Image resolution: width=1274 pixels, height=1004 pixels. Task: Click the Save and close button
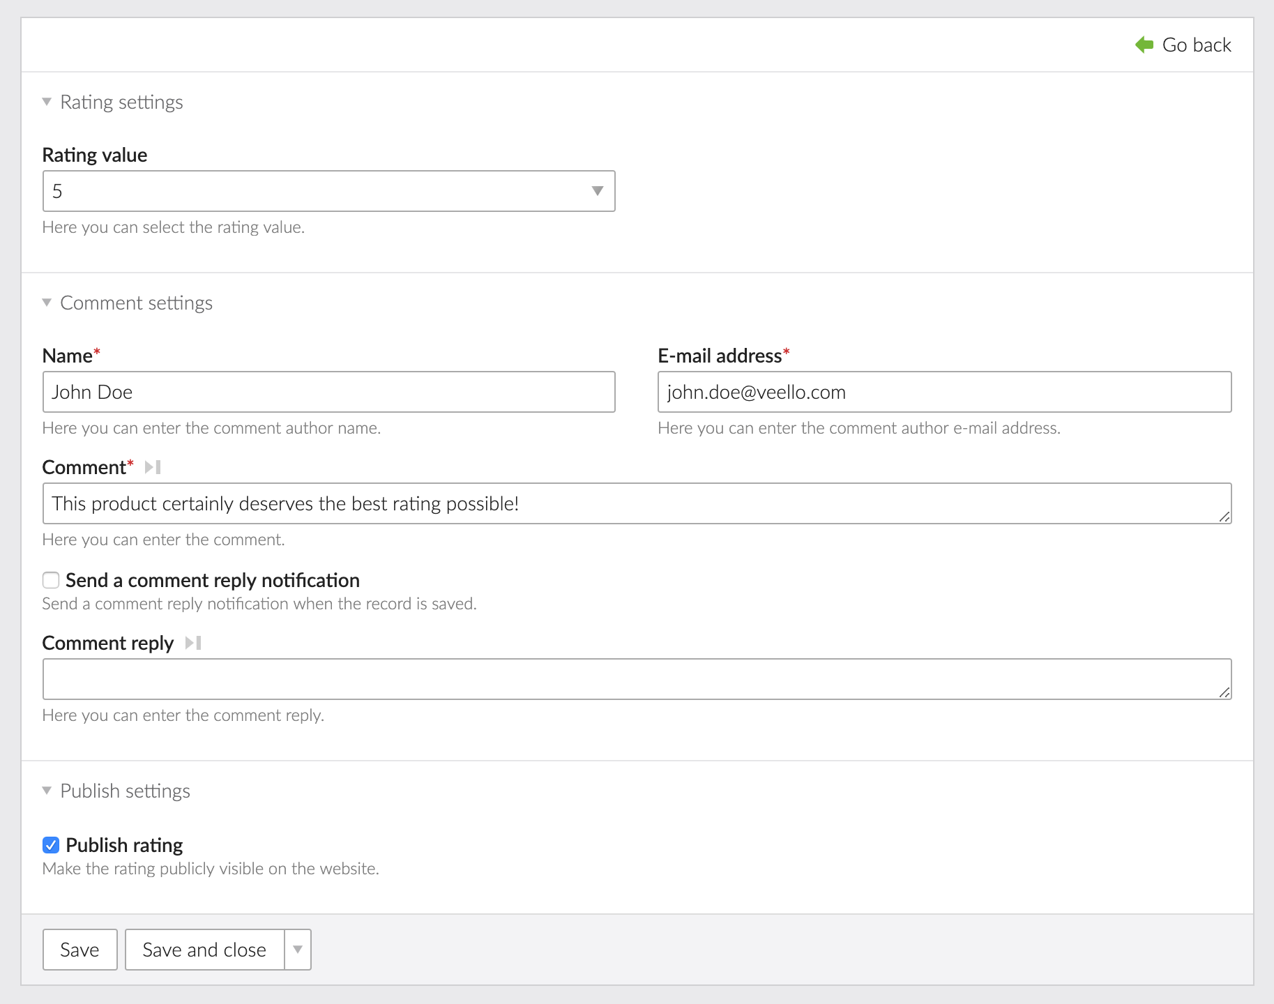pos(204,950)
